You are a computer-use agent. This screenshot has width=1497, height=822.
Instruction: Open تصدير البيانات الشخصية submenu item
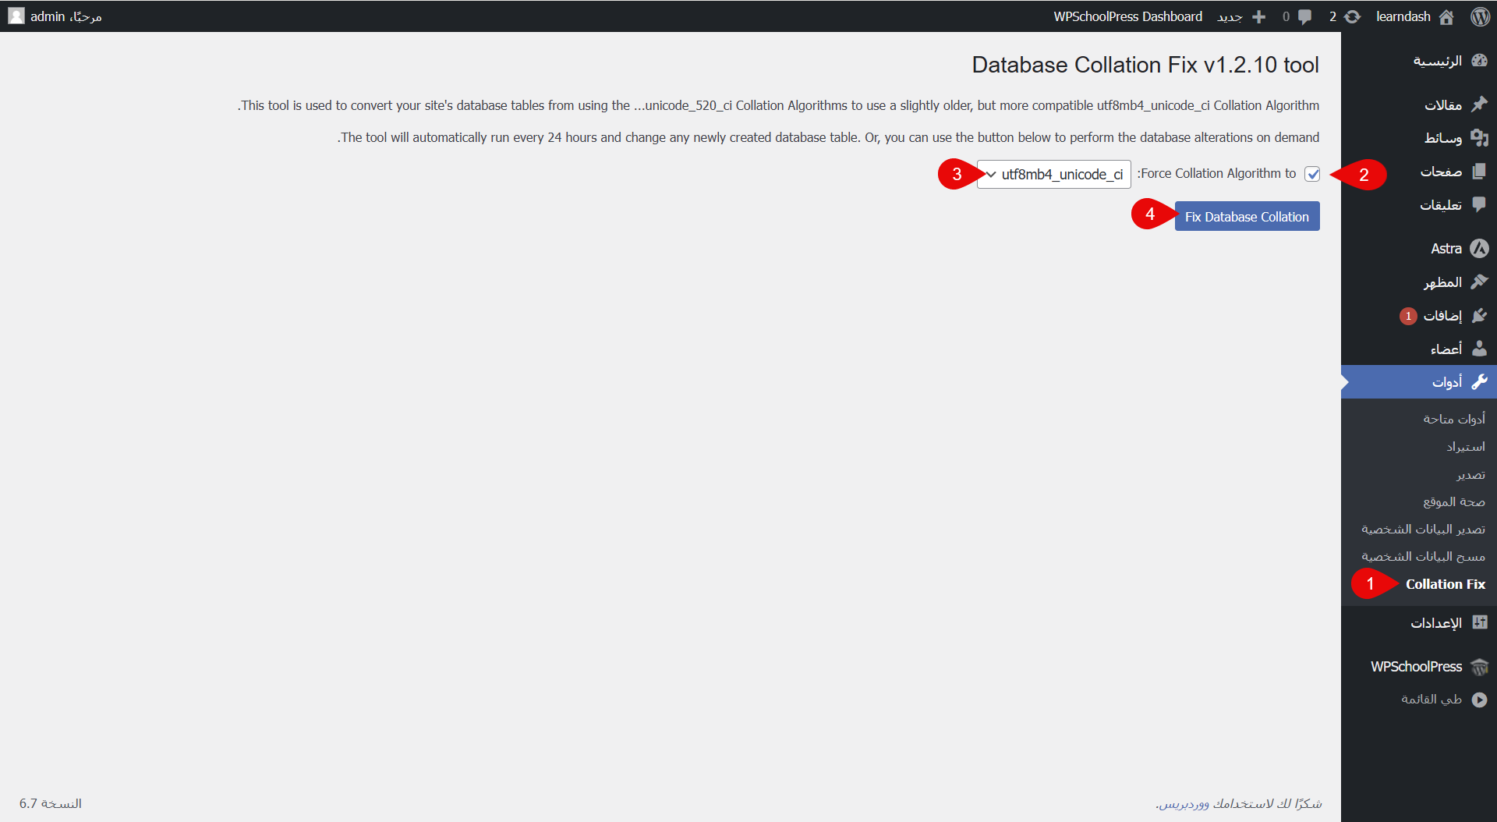pyautogui.click(x=1423, y=529)
